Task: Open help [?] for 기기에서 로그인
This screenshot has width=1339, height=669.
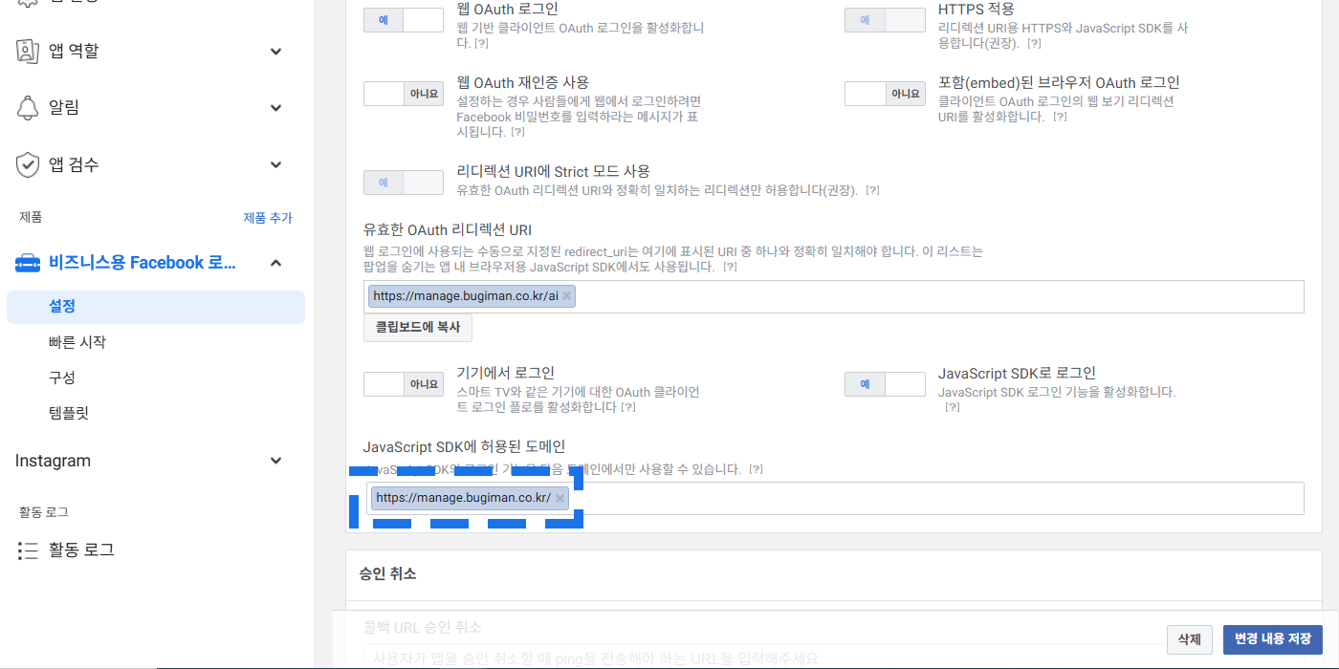Action: tap(628, 407)
